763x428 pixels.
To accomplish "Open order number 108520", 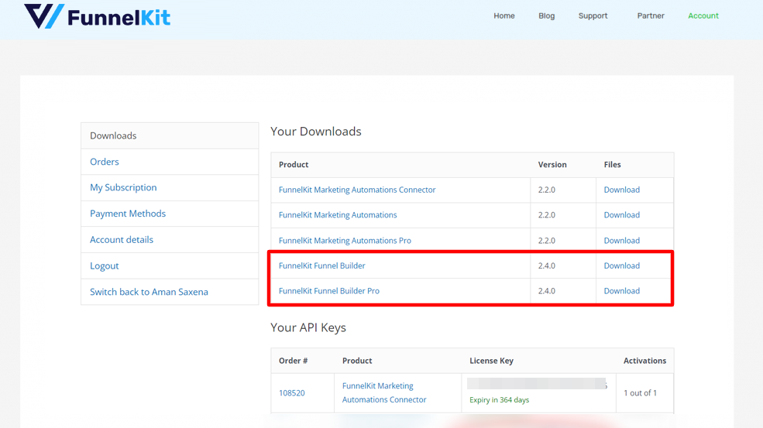I will pyautogui.click(x=291, y=393).
